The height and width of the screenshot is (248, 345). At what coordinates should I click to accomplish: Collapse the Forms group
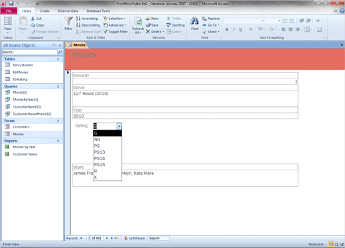[x=58, y=121]
